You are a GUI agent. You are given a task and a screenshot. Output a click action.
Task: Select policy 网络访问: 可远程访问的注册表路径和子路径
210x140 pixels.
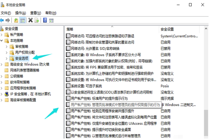point(103,36)
